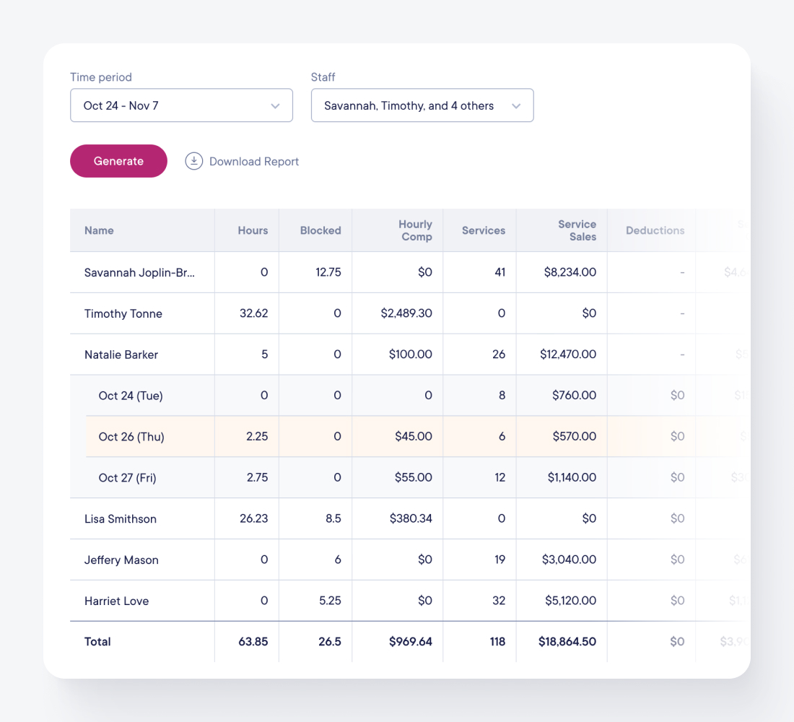
Task: Open the Time period dropdown
Action: click(180, 105)
